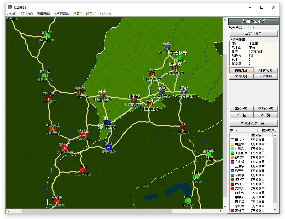Click the map's right scroll arrow
This screenshot has height=219, width=285.
[x=221, y=211]
